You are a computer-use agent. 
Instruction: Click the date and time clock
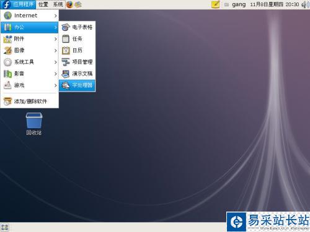275,4
